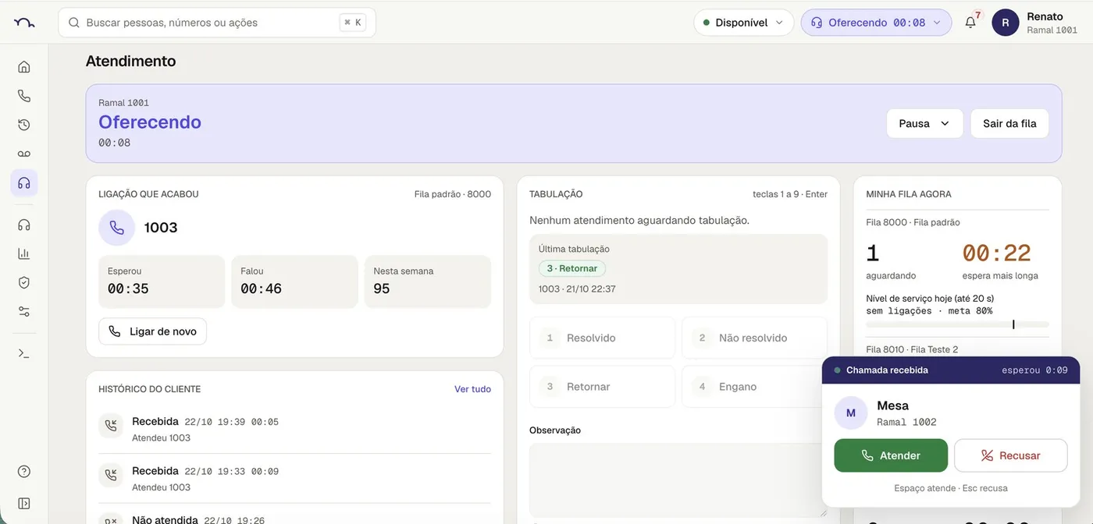Open voicemail from the sidebar
The height and width of the screenshot is (524, 1093).
click(x=24, y=154)
